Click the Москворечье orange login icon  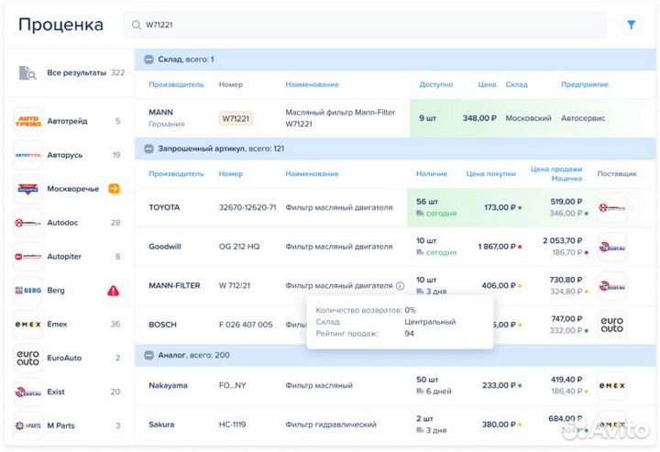click(115, 189)
